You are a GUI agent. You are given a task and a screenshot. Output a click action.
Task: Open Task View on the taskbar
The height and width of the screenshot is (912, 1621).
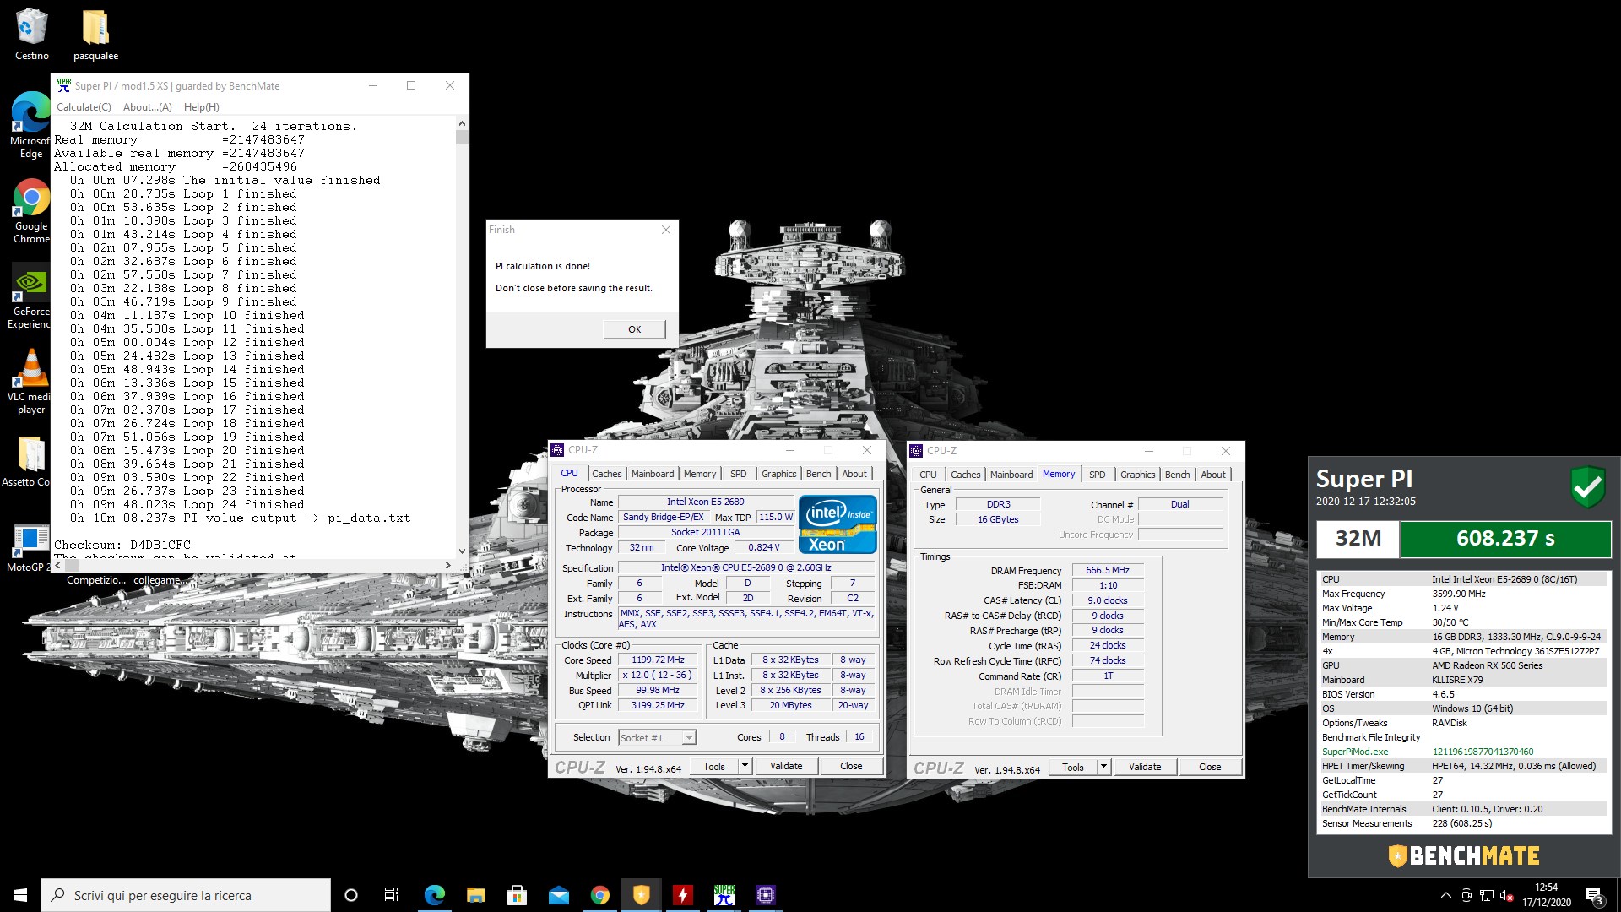392,895
